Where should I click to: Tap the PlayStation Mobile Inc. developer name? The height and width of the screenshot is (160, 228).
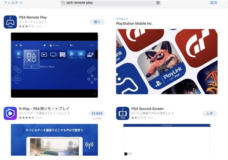click(x=134, y=24)
